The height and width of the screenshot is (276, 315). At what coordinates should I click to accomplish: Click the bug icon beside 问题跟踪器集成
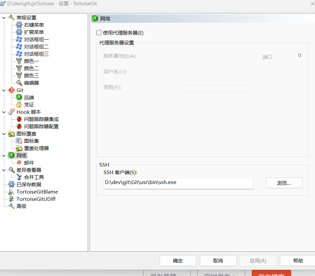click(x=19, y=119)
